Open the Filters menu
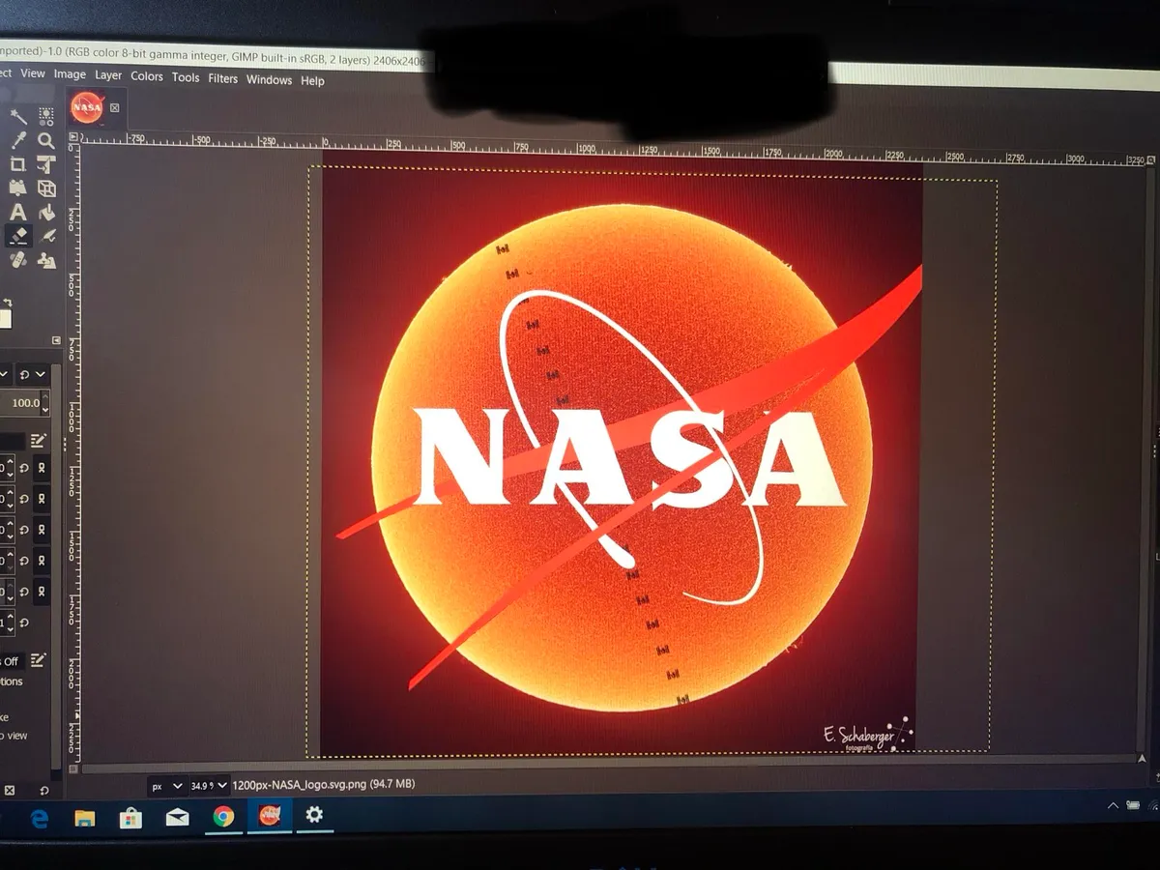Image resolution: width=1160 pixels, height=870 pixels. [222, 80]
